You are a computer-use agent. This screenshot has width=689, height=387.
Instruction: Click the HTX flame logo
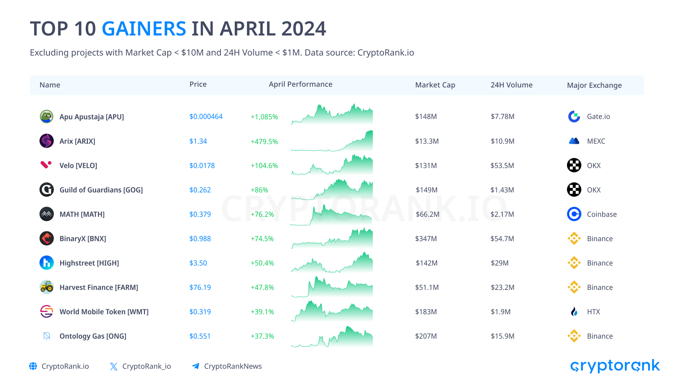574,311
